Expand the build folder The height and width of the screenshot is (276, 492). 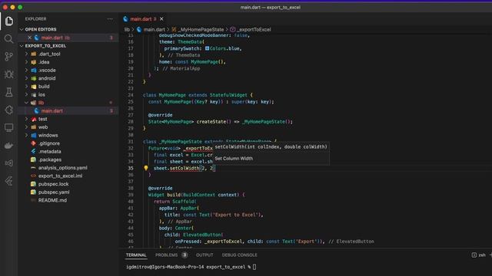point(26,87)
